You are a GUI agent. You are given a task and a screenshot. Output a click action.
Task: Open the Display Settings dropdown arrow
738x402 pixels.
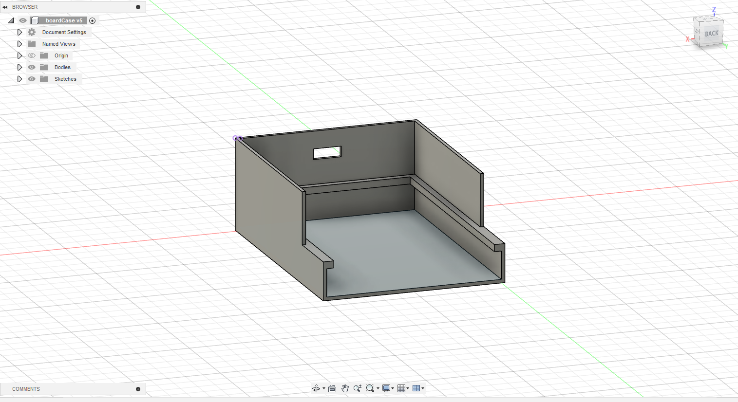pyautogui.click(x=393, y=388)
